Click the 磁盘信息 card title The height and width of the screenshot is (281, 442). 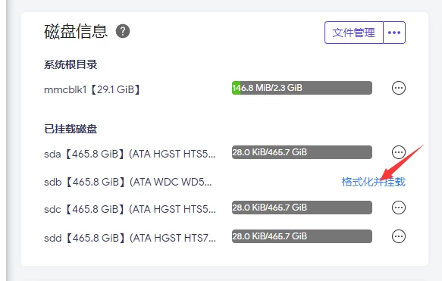coord(76,31)
